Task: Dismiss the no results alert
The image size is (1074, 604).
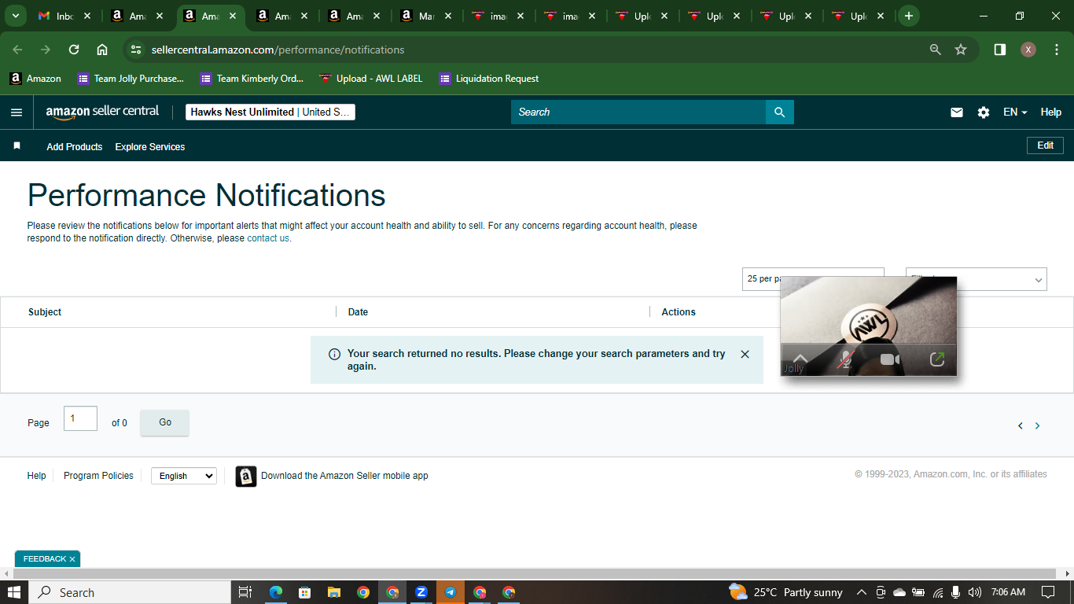Action: pyautogui.click(x=745, y=354)
